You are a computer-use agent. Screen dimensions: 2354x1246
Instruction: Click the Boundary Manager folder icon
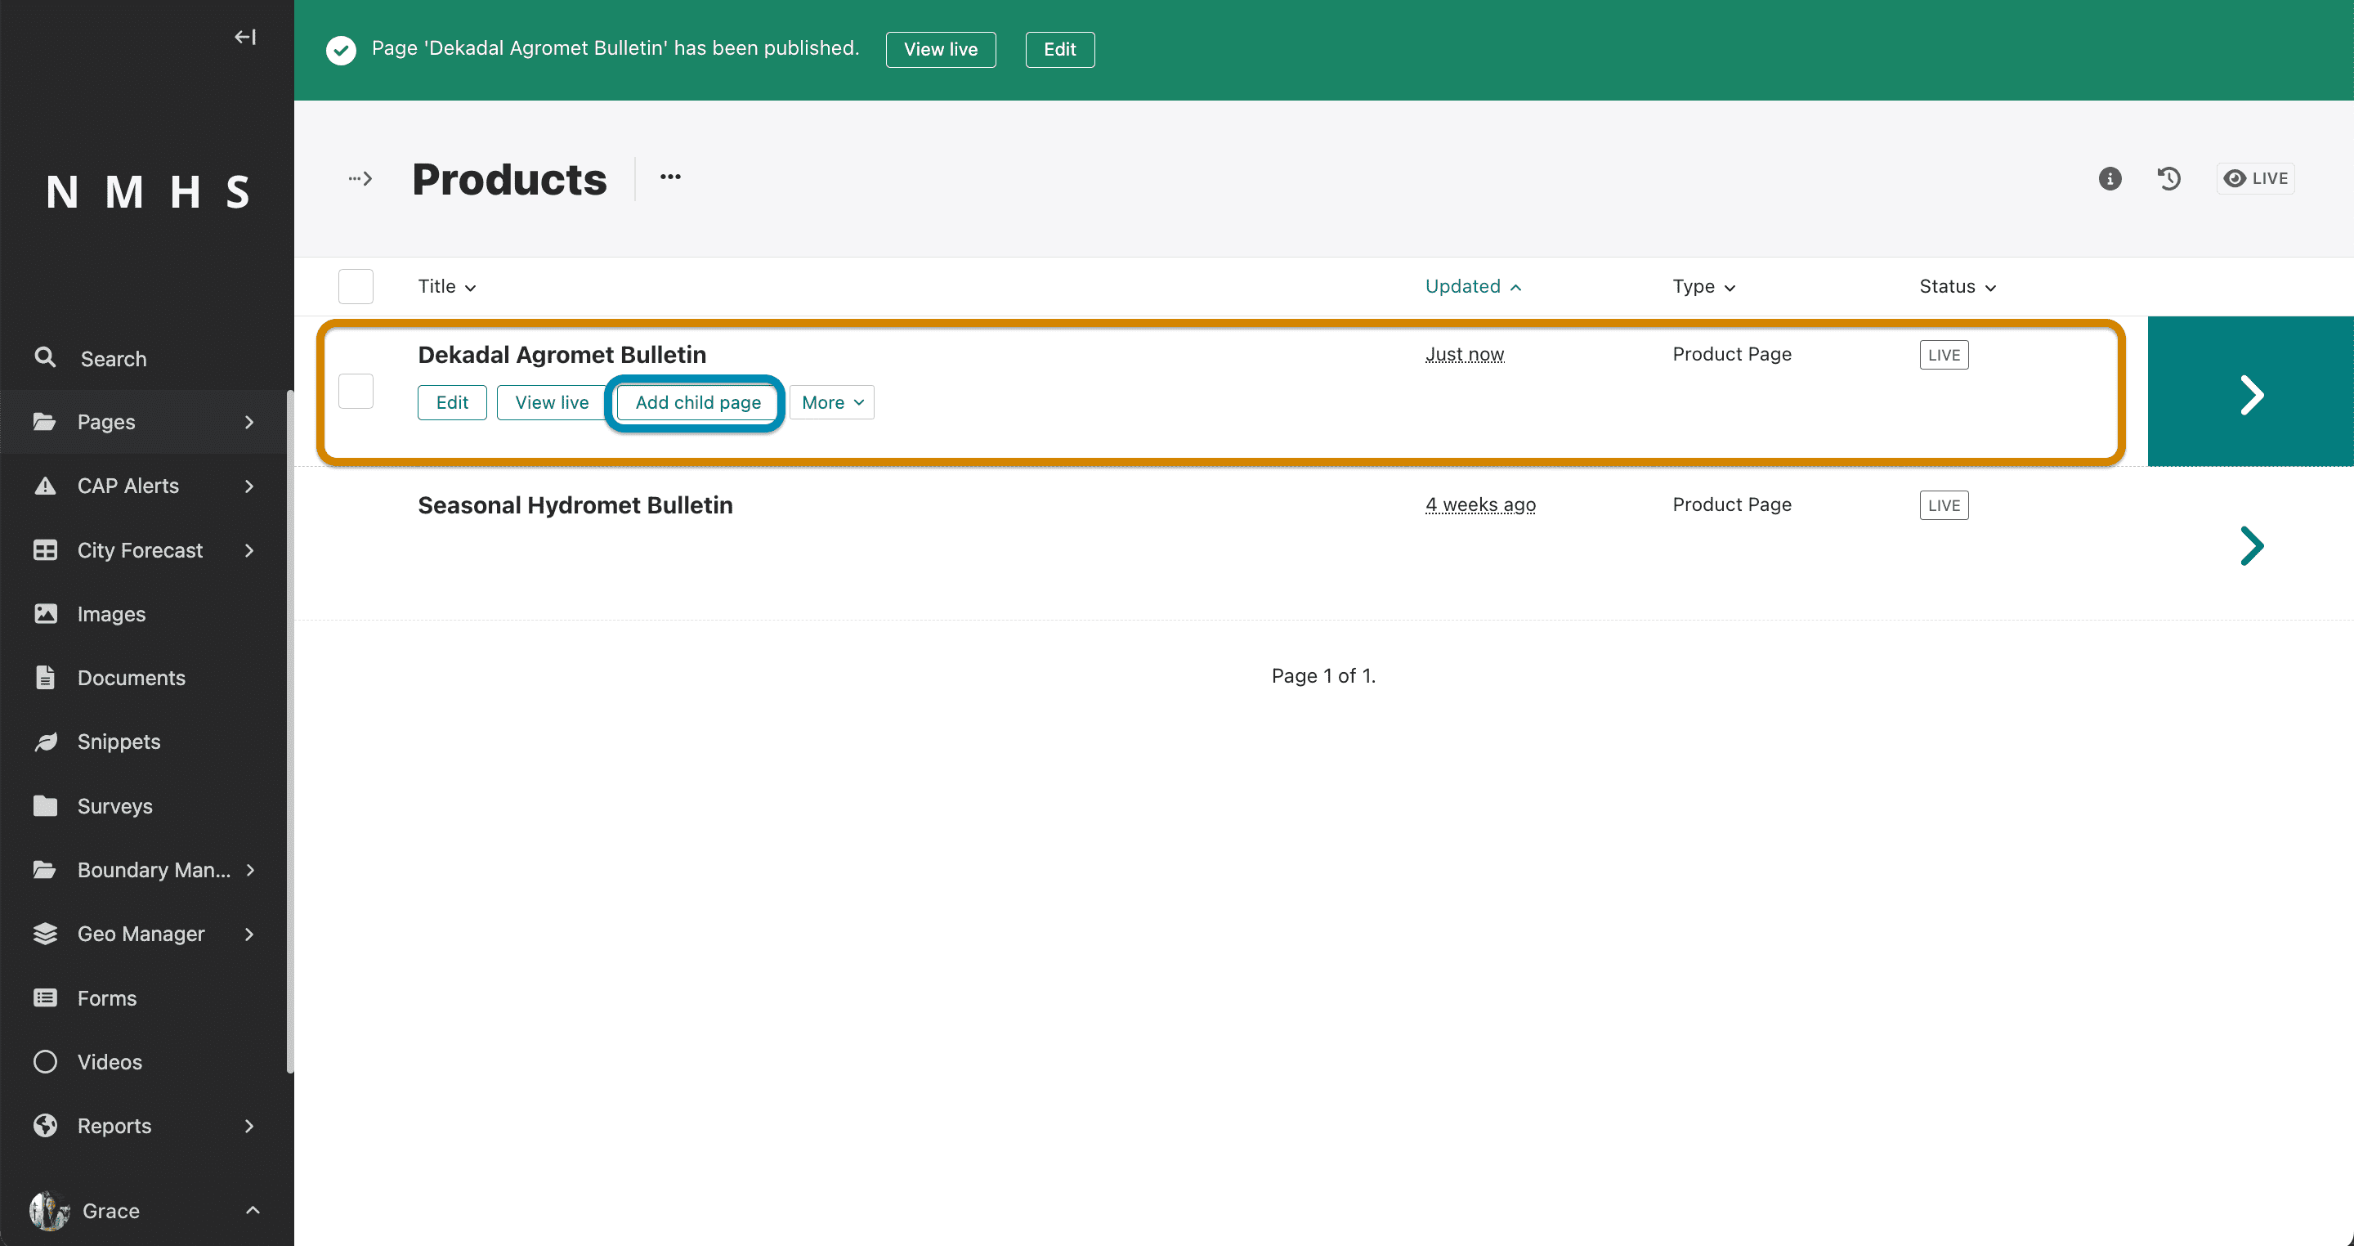click(x=45, y=869)
